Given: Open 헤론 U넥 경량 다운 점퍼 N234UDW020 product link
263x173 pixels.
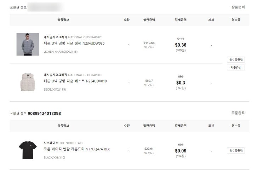Looking at the screenshot, I should 74,44.
